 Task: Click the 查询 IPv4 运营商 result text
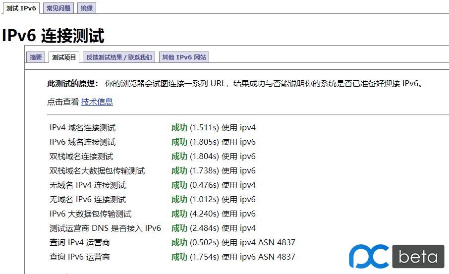[233, 243]
